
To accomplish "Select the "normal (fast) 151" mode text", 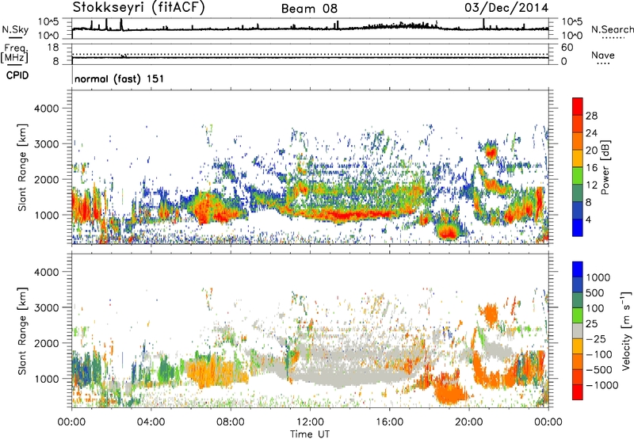I will click(120, 78).
